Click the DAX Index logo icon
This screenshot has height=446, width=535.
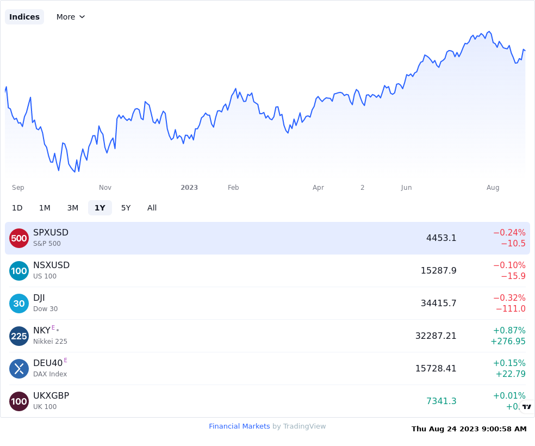pyautogui.click(x=19, y=369)
